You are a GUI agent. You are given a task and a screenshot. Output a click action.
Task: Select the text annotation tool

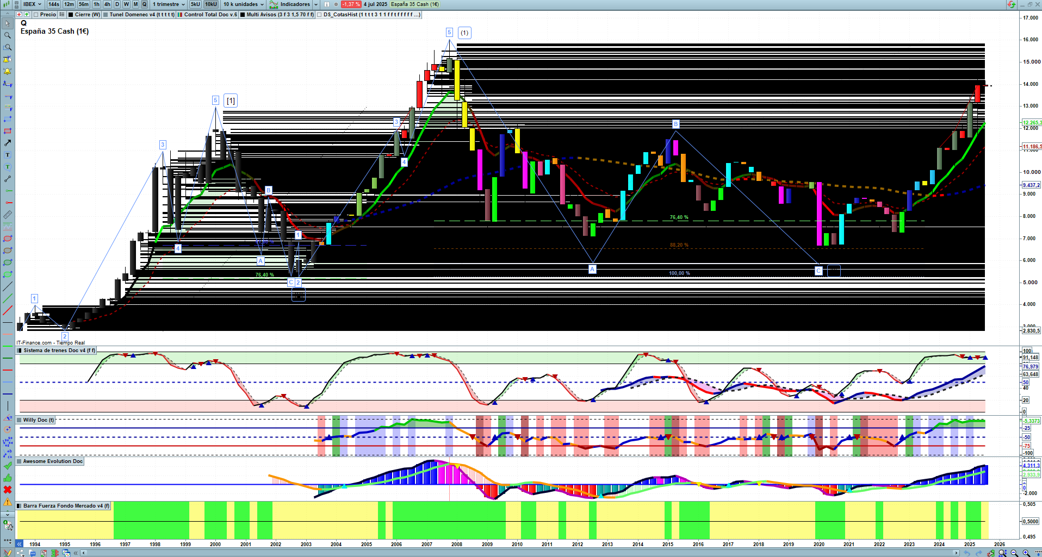[8, 155]
